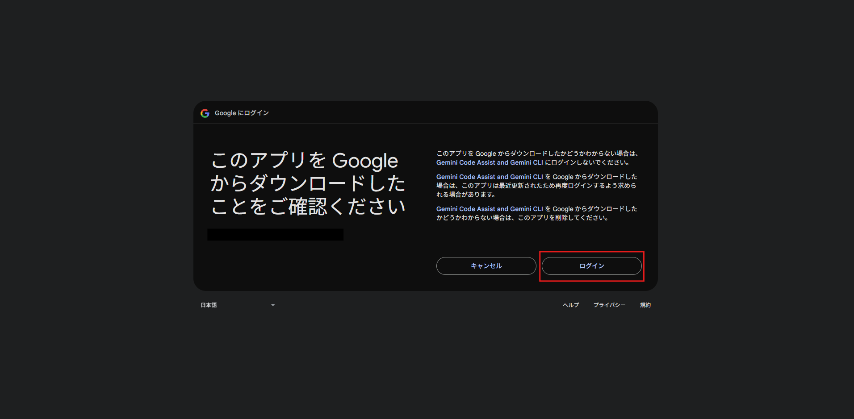Click the Google "G" logo icon
Image resolution: width=854 pixels, height=419 pixels.
205,113
